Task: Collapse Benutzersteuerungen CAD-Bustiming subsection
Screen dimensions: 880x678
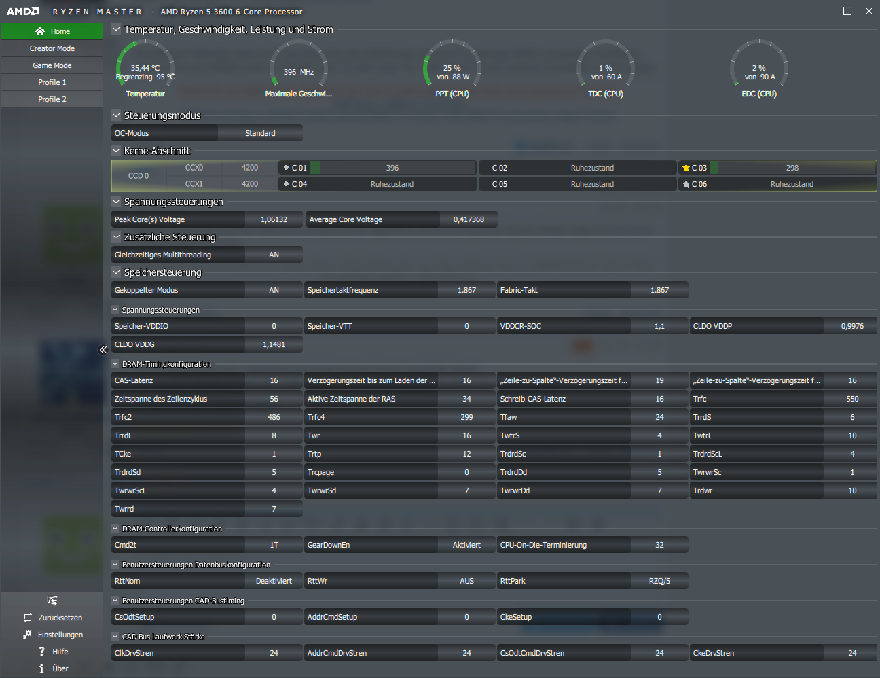Action: pyautogui.click(x=115, y=601)
